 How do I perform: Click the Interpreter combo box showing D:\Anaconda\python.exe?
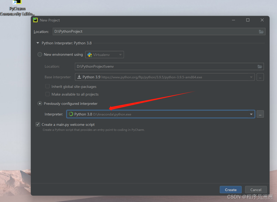(x=161, y=114)
